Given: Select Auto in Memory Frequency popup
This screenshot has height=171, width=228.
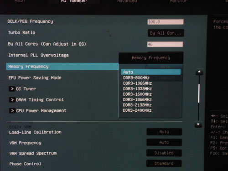Looking at the screenshot, I should pyautogui.click(x=151, y=72).
